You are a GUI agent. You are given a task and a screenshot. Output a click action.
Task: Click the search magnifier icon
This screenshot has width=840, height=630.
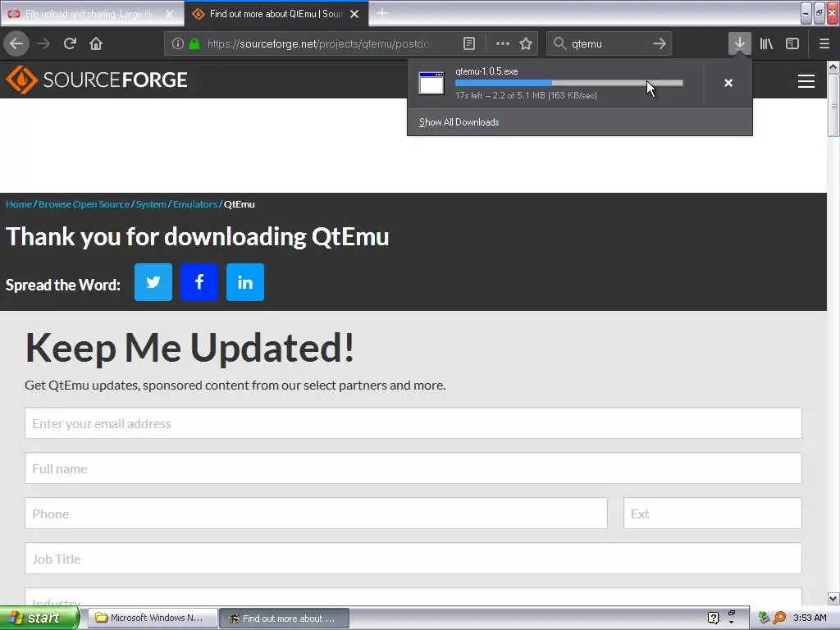point(559,44)
